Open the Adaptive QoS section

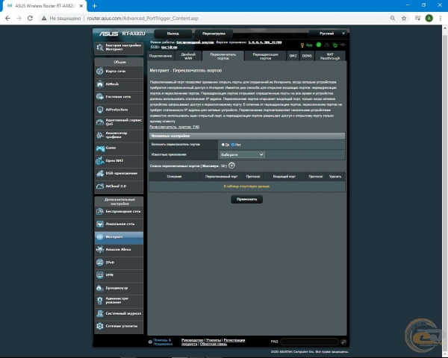119,122
